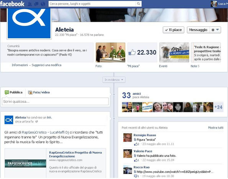Click like thumb icon under Valerio Pace post
The height and width of the screenshot is (179, 228).
point(136,160)
